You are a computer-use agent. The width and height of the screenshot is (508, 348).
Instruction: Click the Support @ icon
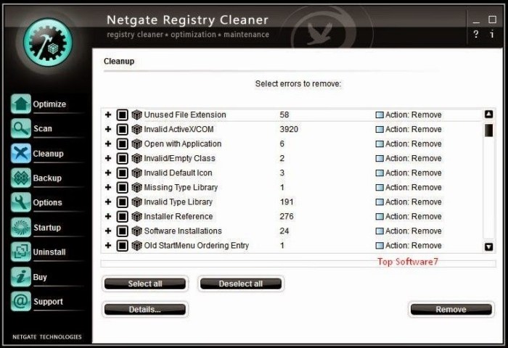[21, 302]
